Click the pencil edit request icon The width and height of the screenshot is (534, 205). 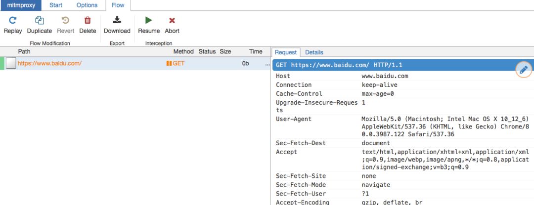pos(524,70)
